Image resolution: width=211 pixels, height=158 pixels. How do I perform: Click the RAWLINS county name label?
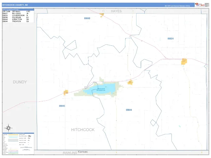point(70,153)
